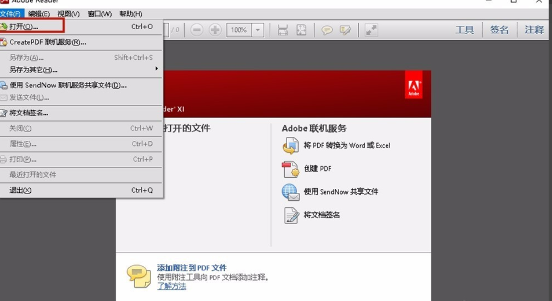Click the fit page width icon

point(283,30)
